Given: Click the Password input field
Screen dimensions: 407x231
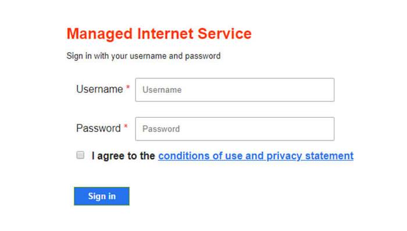Looking at the screenshot, I should [x=235, y=129].
